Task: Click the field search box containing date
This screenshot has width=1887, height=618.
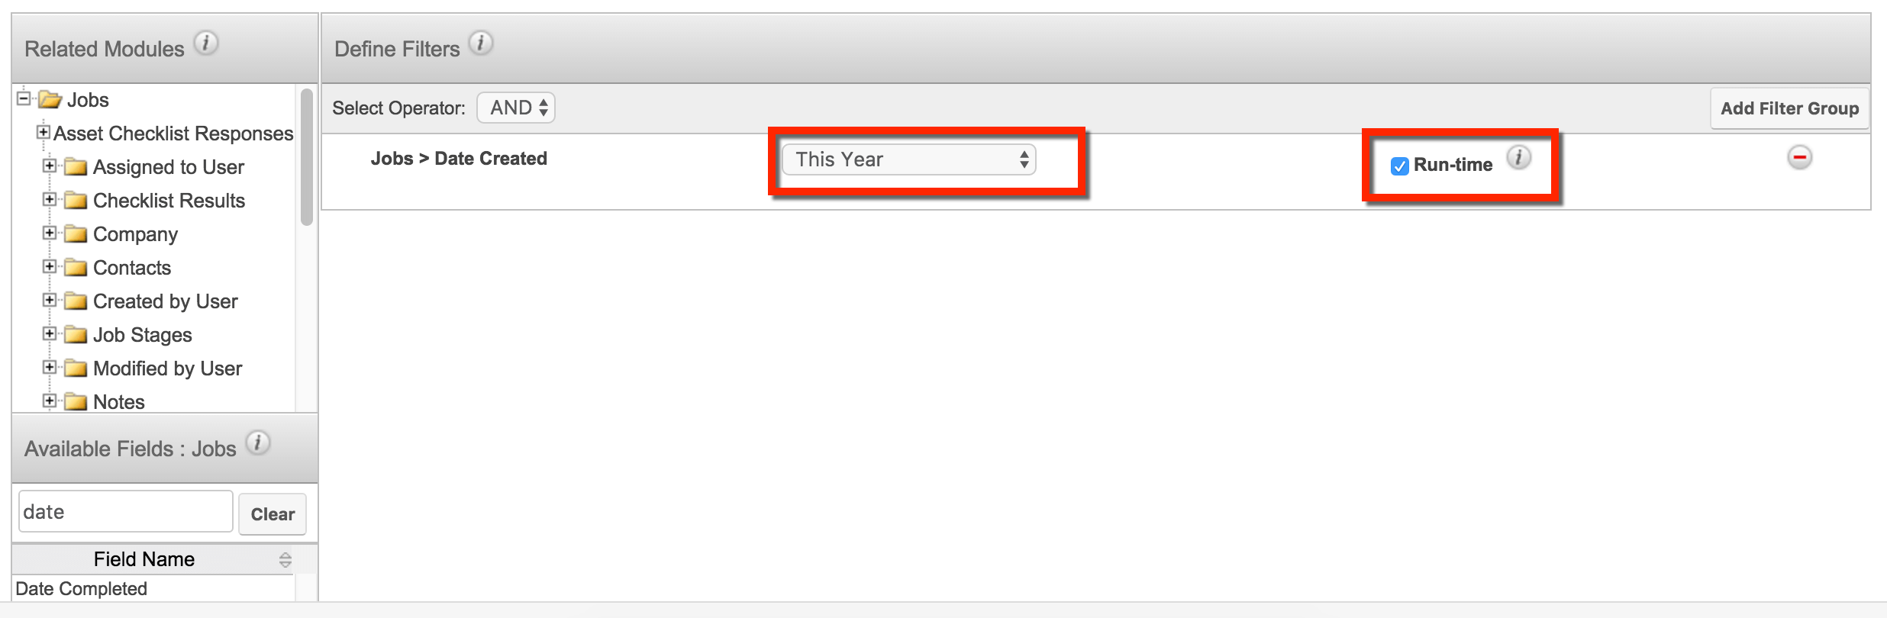Action: pyautogui.click(x=126, y=511)
